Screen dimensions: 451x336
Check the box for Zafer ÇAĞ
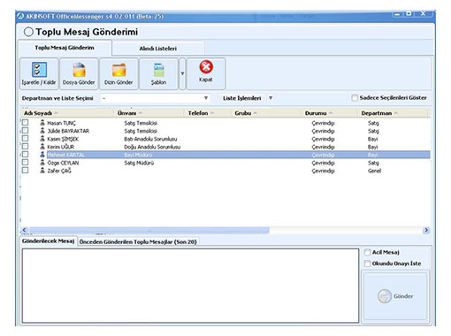coord(26,170)
